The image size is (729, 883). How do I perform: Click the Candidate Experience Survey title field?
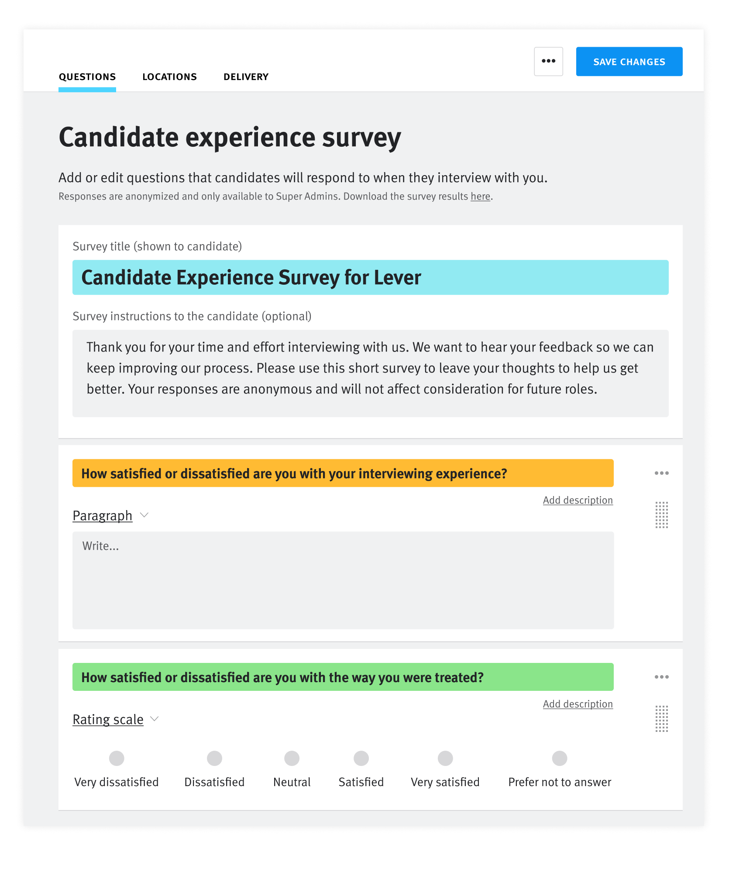370,278
